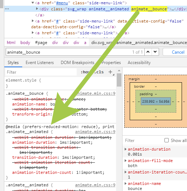The image size is (187, 191).
Task: Add a new style rule with plus icon
Action: [110, 72]
